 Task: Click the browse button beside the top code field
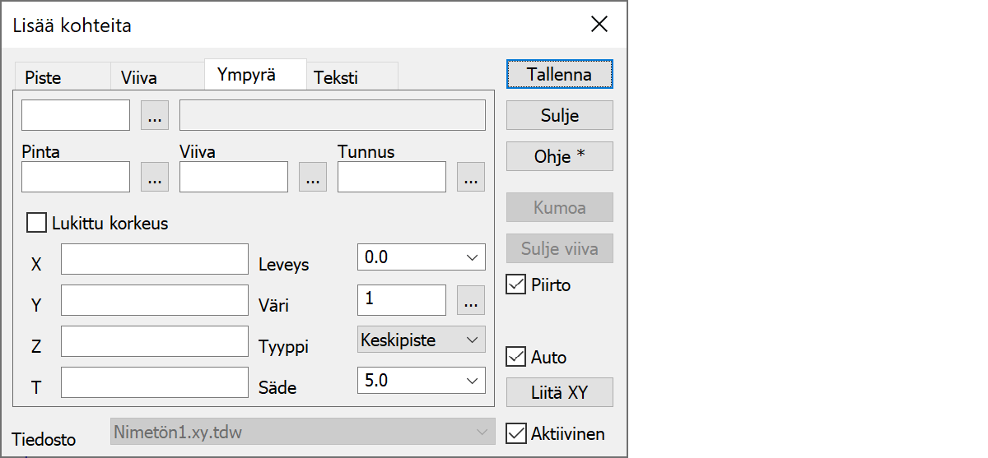[x=155, y=116]
